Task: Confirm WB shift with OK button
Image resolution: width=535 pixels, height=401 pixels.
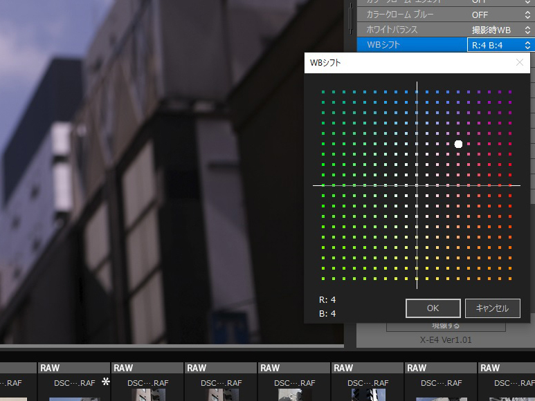Action: click(x=433, y=308)
